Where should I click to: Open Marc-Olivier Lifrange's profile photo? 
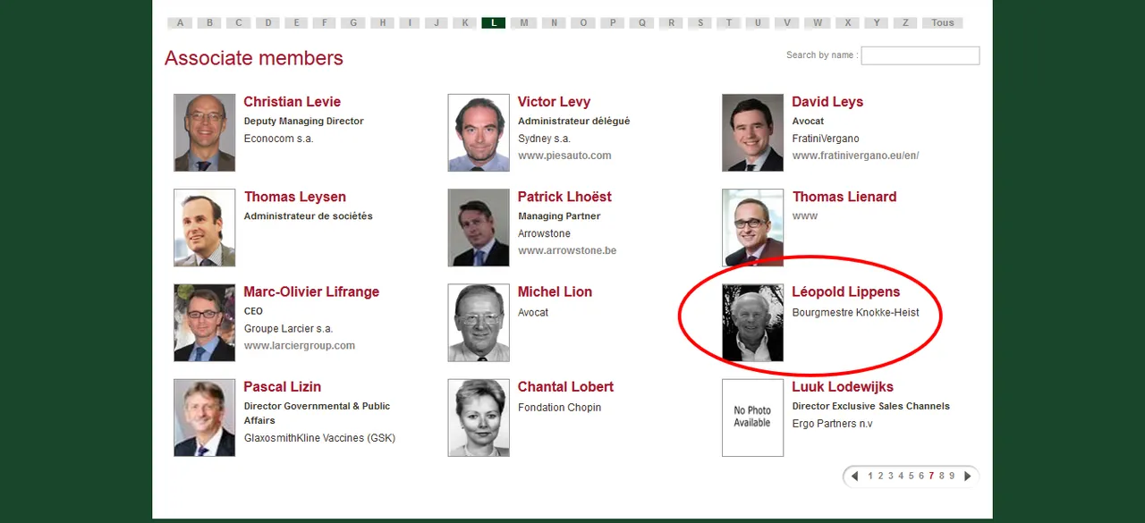tap(205, 323)
